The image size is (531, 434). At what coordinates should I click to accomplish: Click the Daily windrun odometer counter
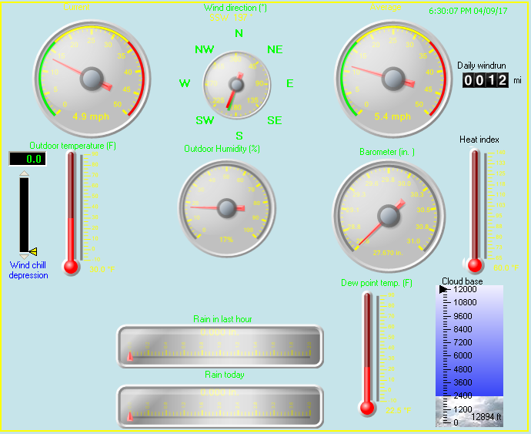tap(486, 80)
